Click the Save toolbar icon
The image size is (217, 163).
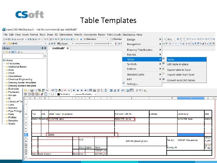pyautogui.click(x=9, y=39)
